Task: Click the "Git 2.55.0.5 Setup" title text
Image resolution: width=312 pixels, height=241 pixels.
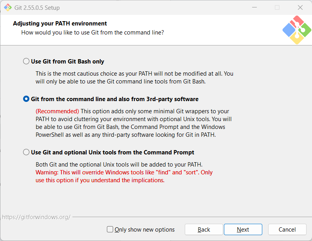Action: [37, 8]
